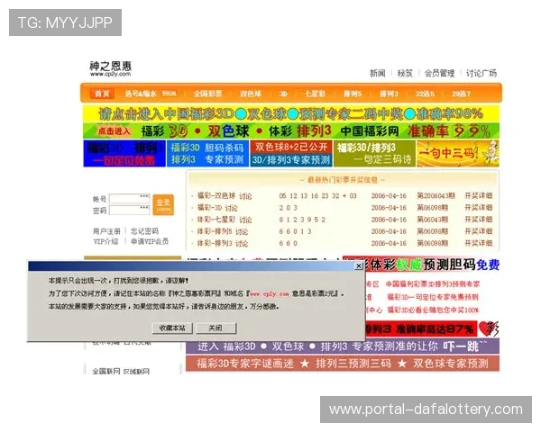The image size is (541, 432).
Task: Select the 首页 tab in the orange navigation bar
Action: click(102, 94)
